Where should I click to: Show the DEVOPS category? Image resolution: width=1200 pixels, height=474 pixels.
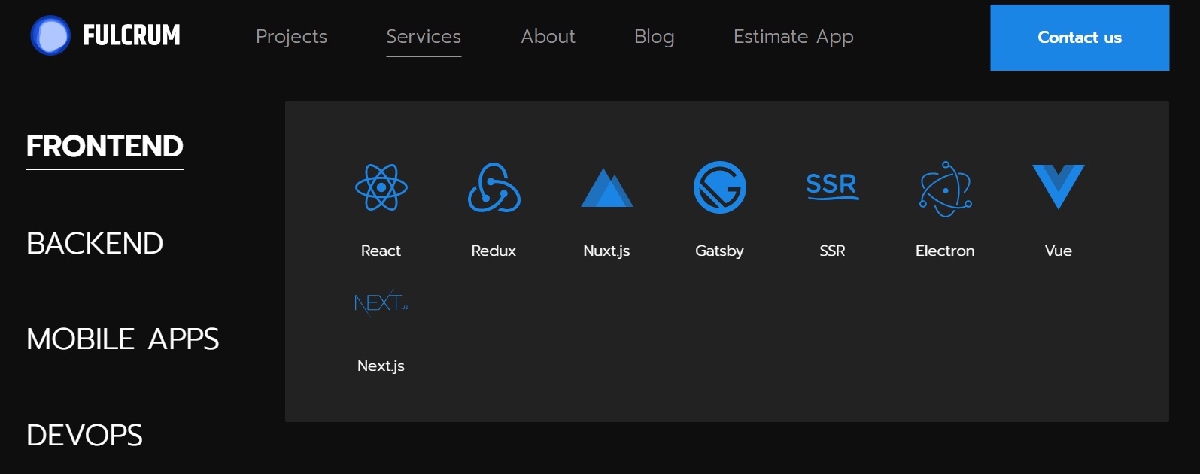tap(84, 435)
